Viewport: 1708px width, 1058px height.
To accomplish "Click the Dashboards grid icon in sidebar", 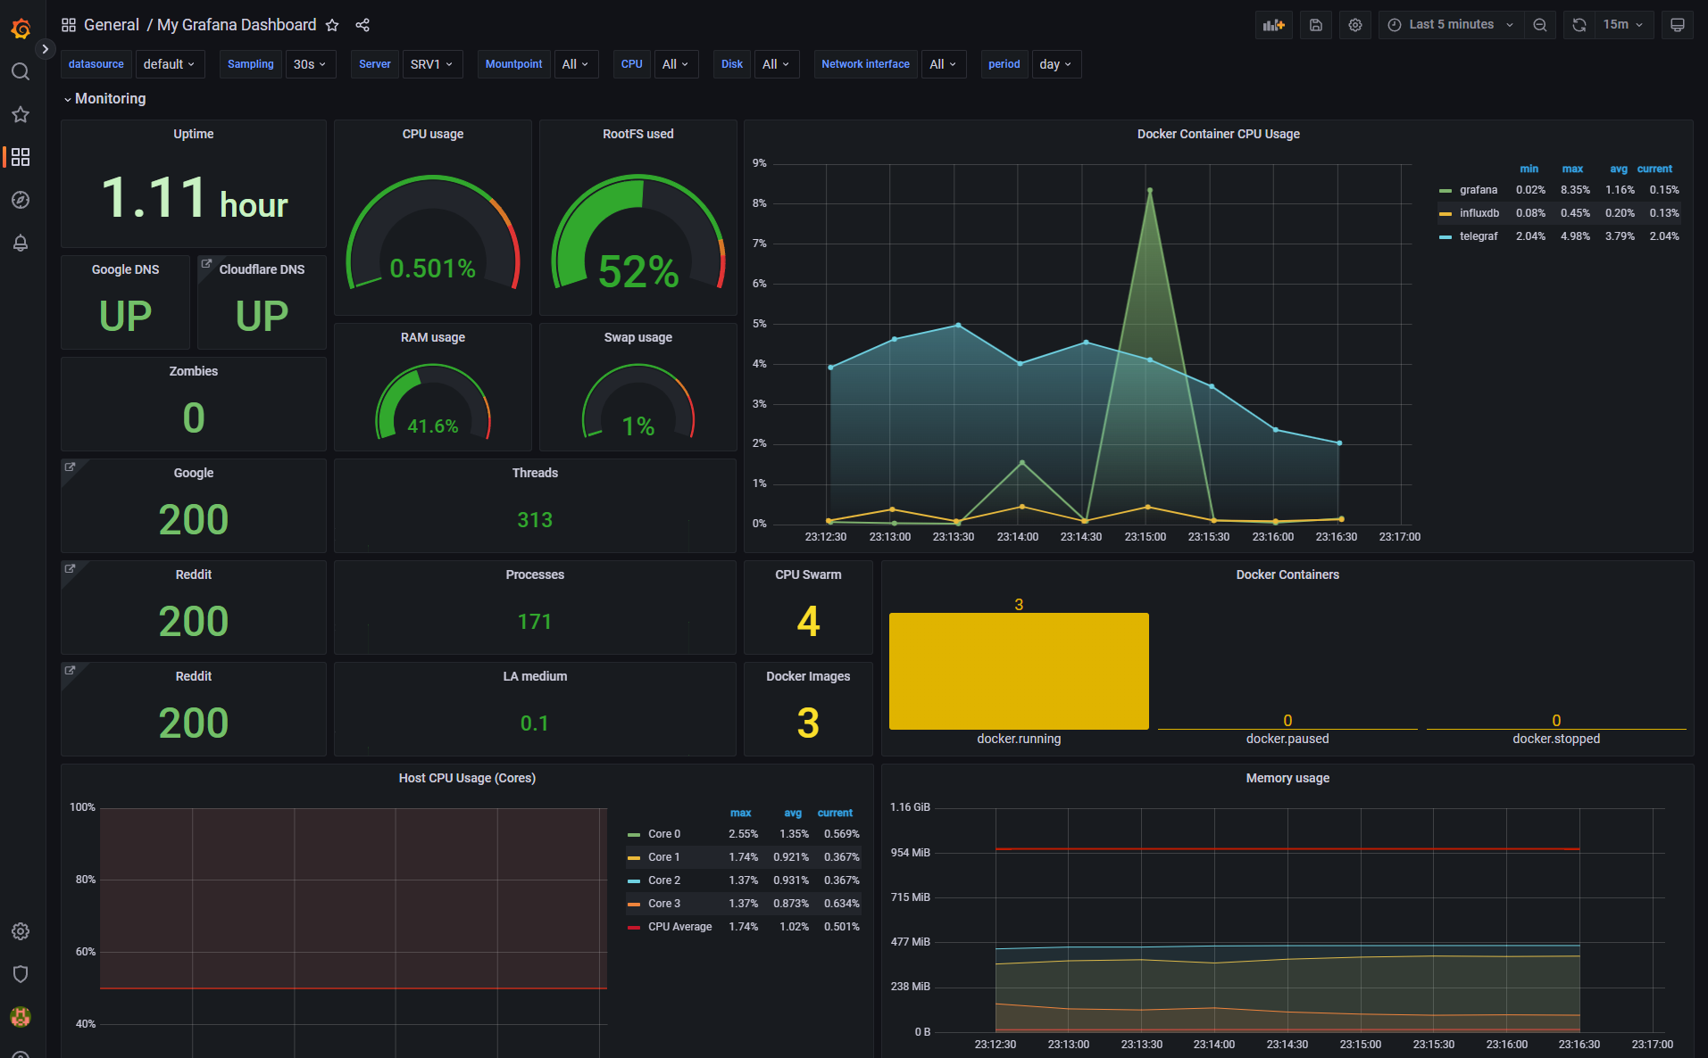I will point(21,157).
